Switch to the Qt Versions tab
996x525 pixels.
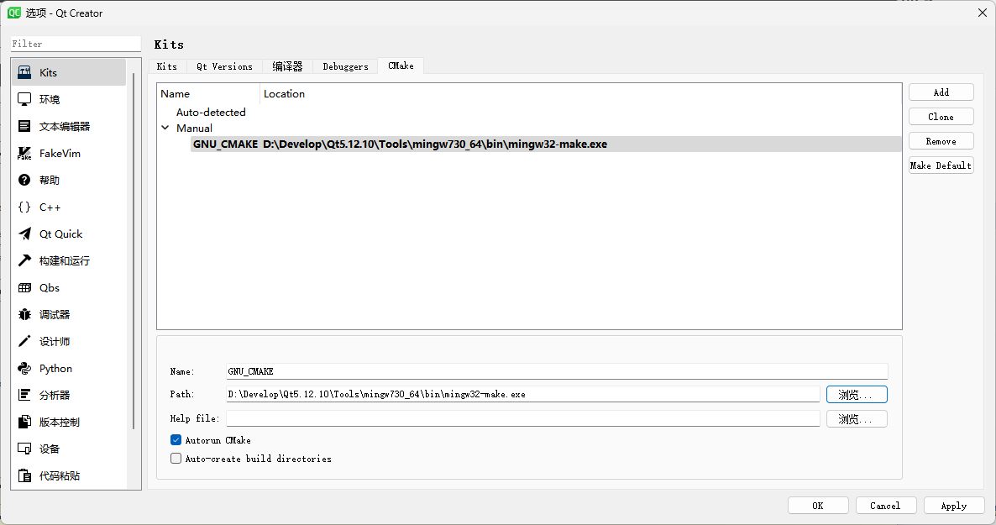click(224, 66)
